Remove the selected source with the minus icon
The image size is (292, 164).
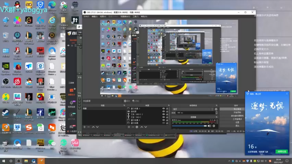133,127
